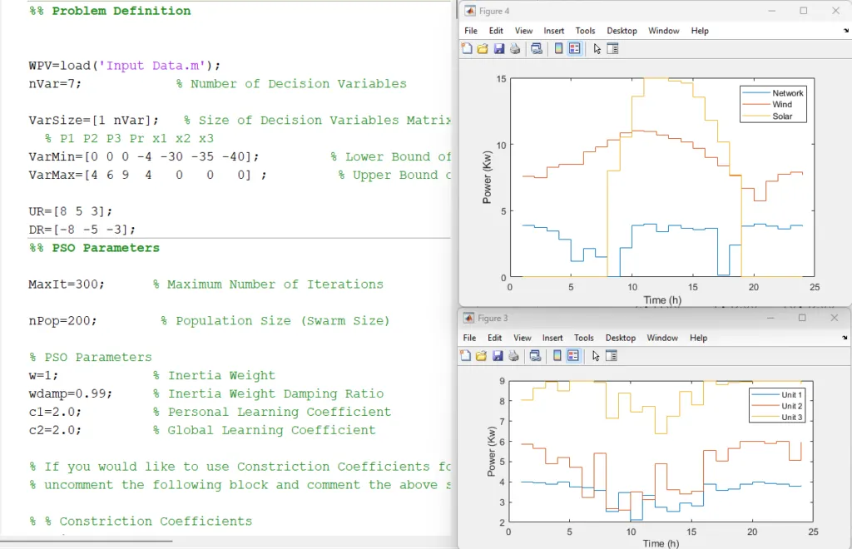Select the Time (h) axis label in Figure 3
Screen dimensions: 852x549
pyautogui.click(x=661, y=543)
